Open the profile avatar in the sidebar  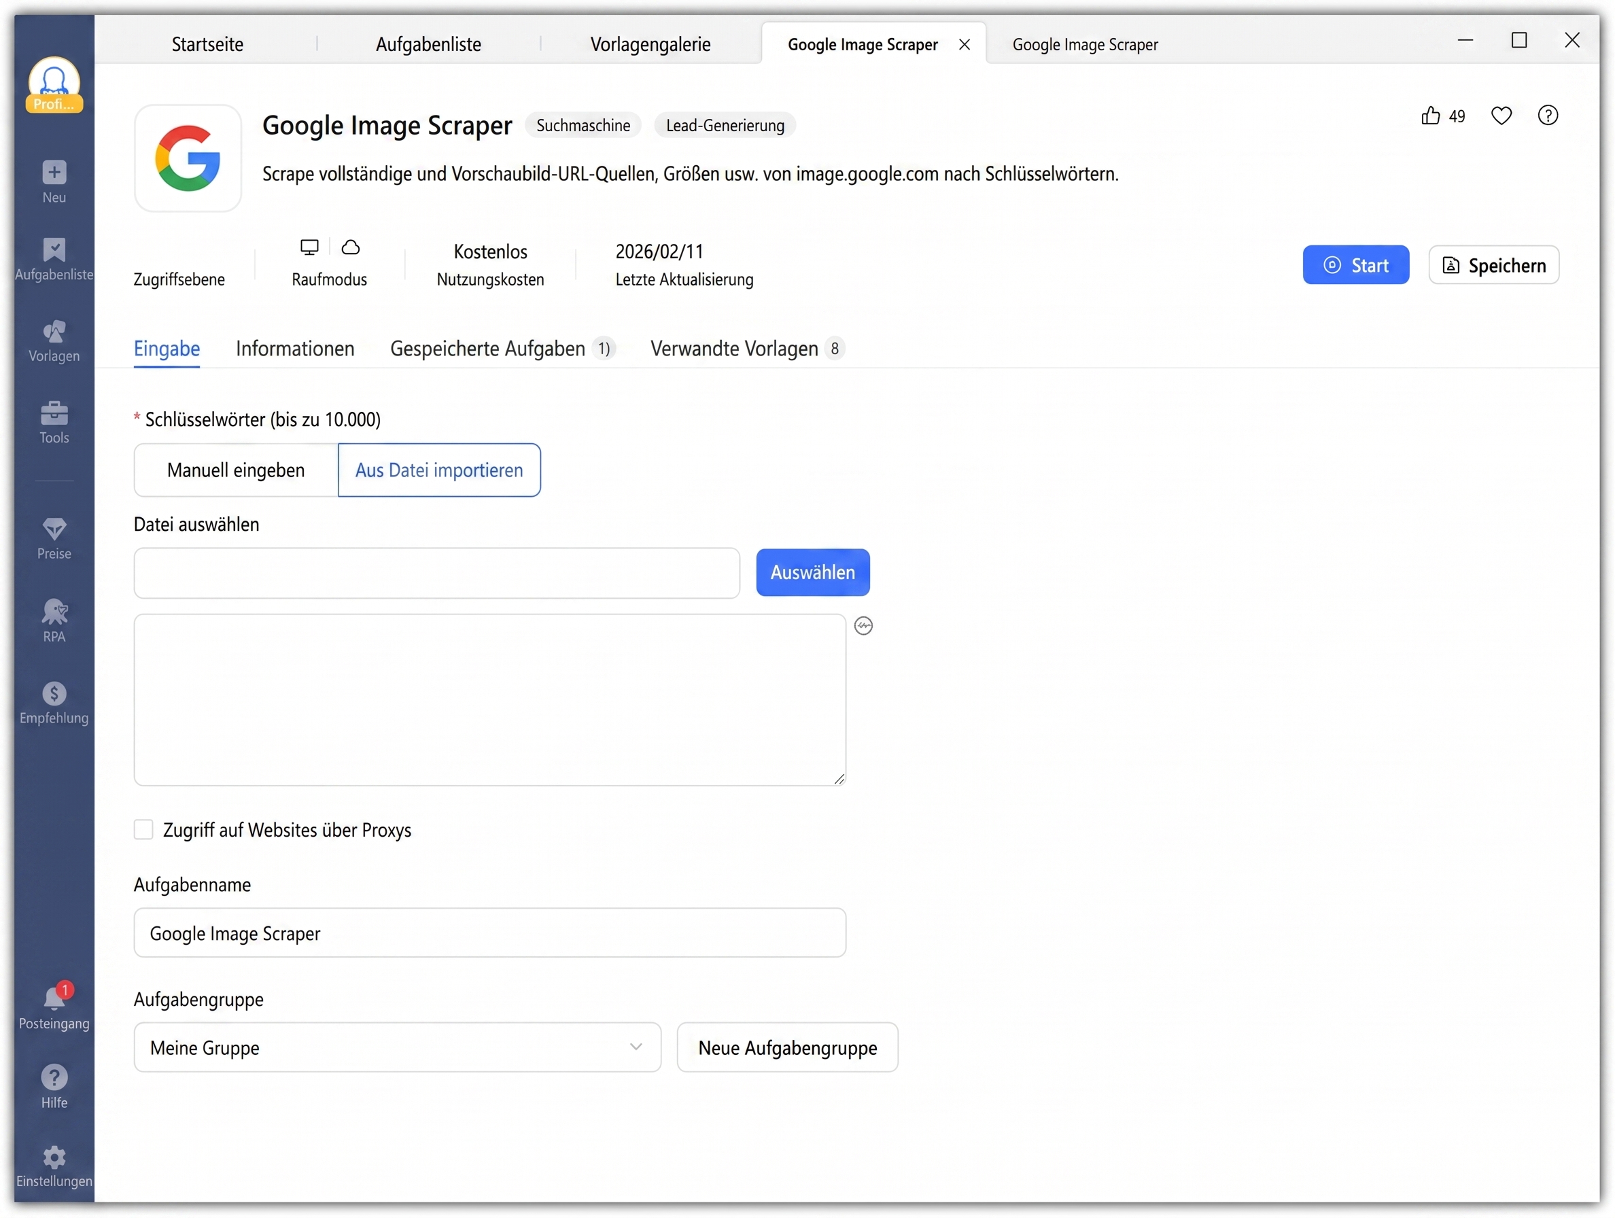tap(54, 83)
